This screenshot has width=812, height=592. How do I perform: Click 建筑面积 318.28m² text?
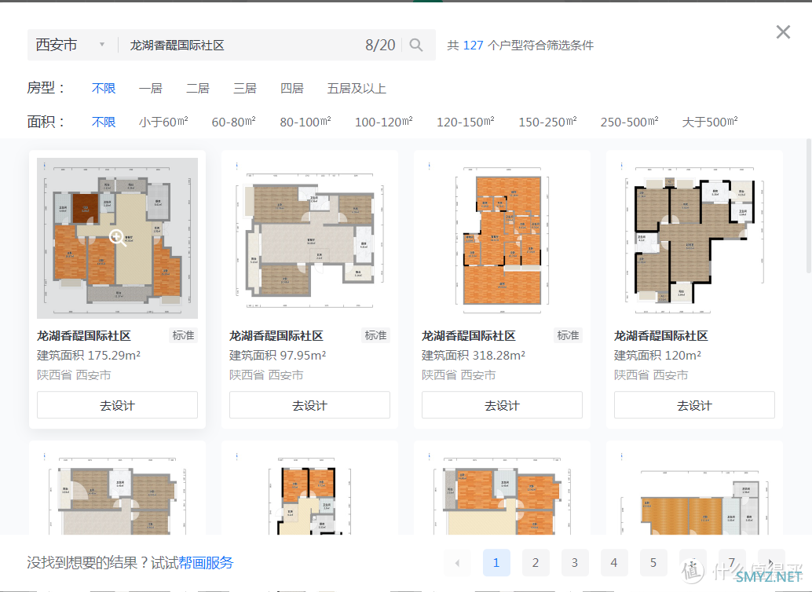click(x=474, y=356)
